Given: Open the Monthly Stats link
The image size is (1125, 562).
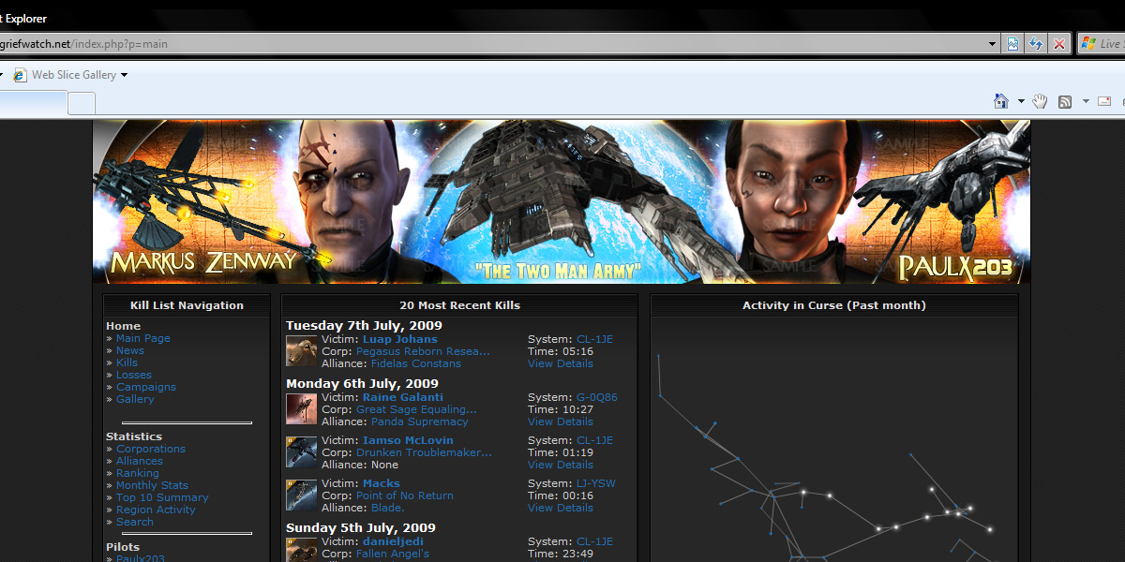Looking at the screenshot, I should 152,485.
